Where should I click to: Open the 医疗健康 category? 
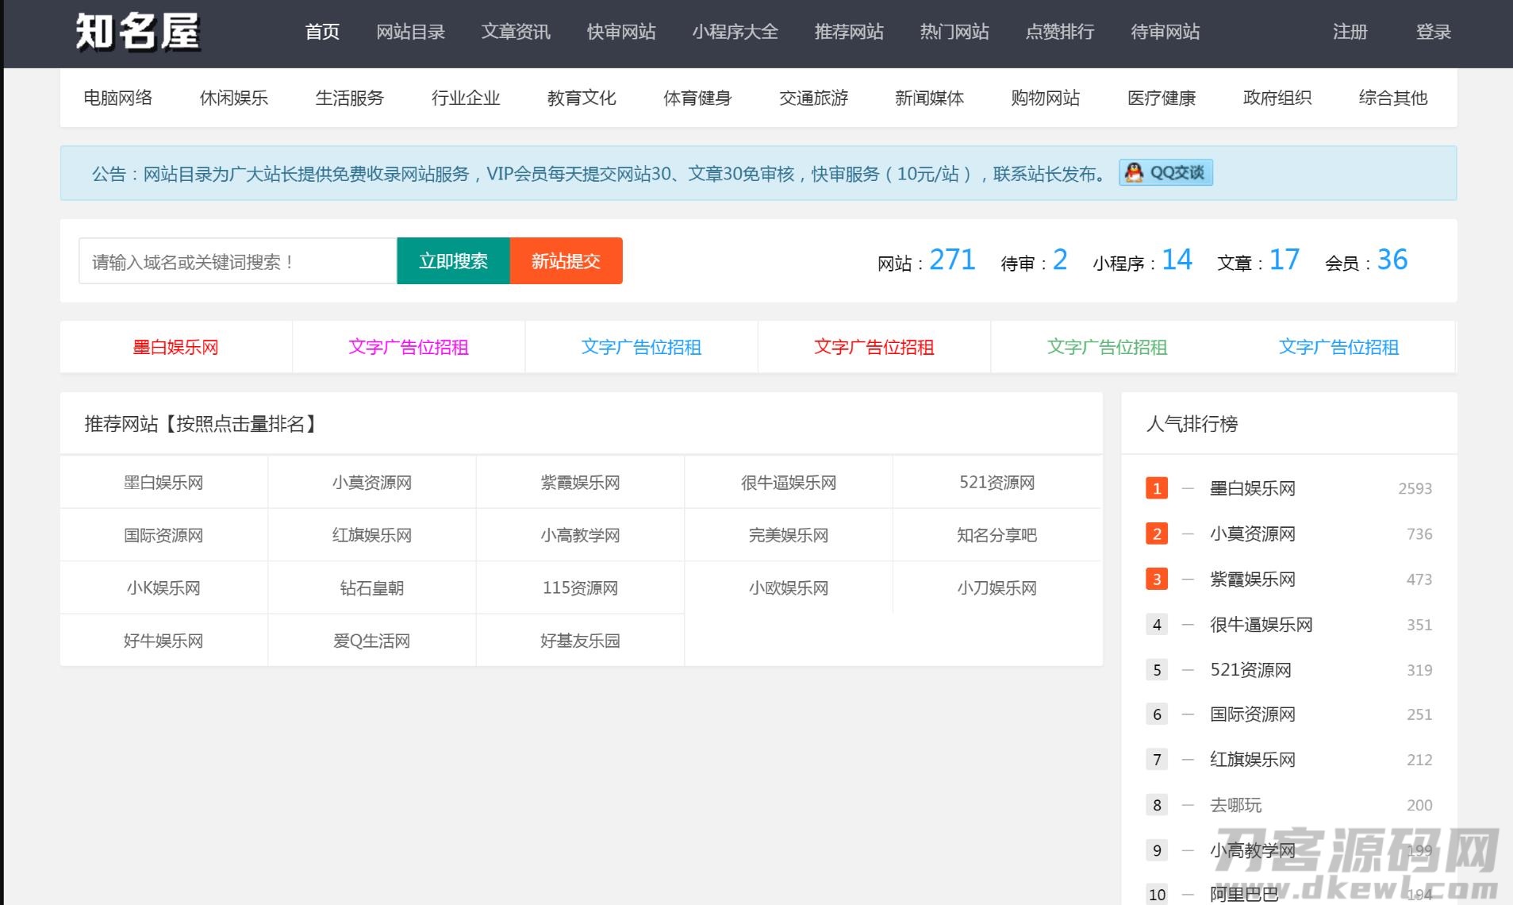click(1161, 98)
